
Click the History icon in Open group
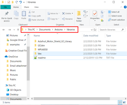coord(102,20)
